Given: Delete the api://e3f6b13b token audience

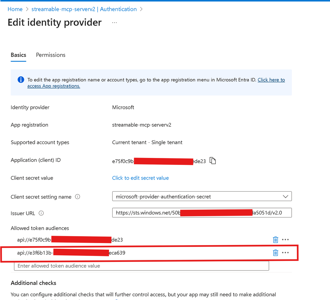Looking at the screenshot, I should click(275, 253).
